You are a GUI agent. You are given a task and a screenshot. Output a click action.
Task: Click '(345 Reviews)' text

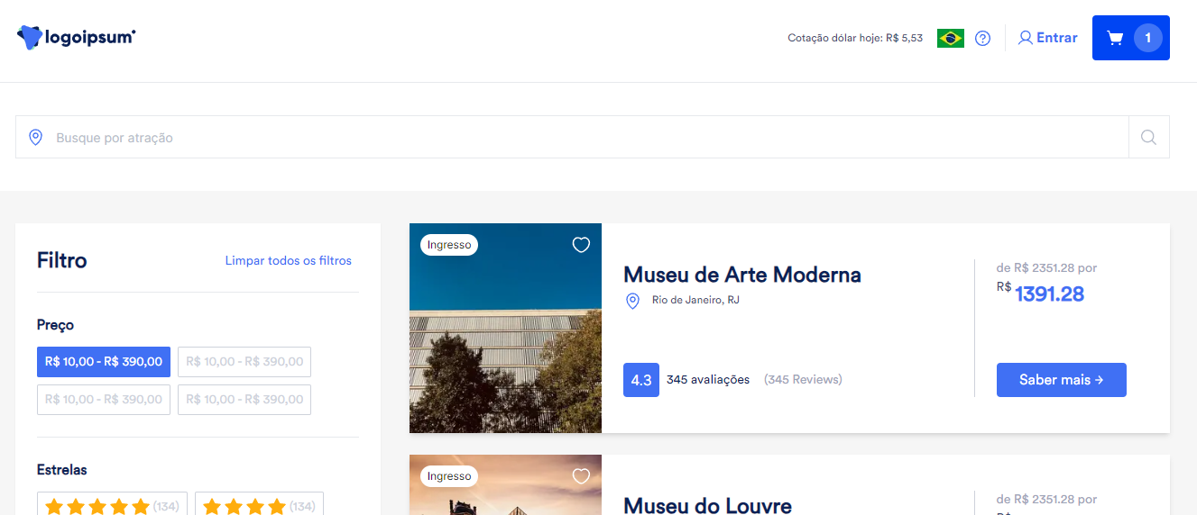tap(803, 380)
